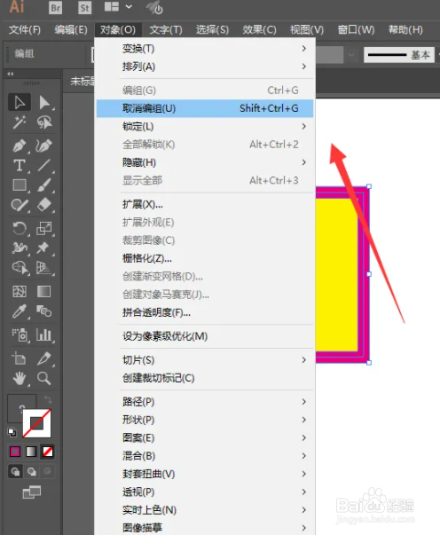Select the Line Segment tool
Screen dimensions: 440x535
[44, 166]
